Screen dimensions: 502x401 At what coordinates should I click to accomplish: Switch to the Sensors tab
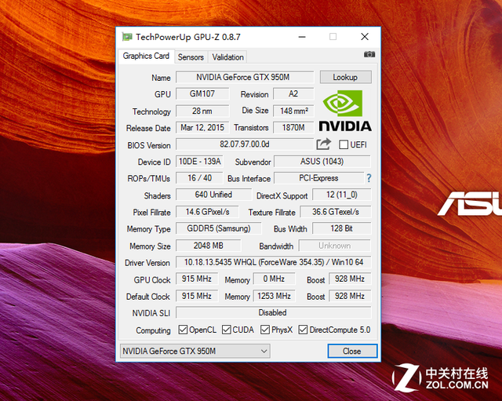point(191,57)
